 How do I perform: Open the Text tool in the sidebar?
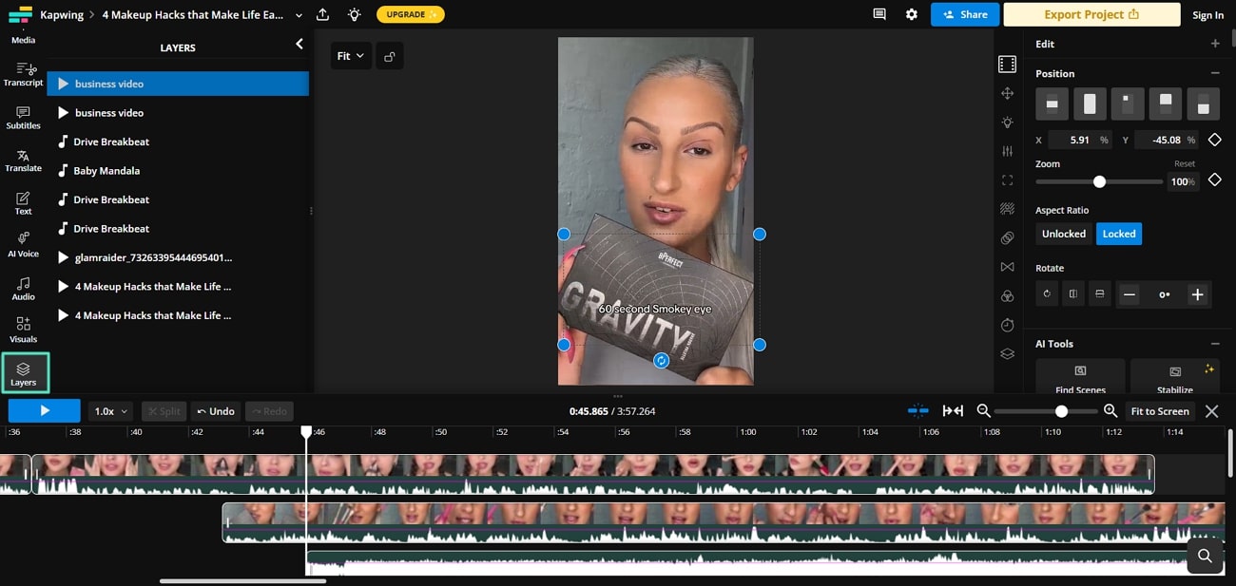click(23, 203)
